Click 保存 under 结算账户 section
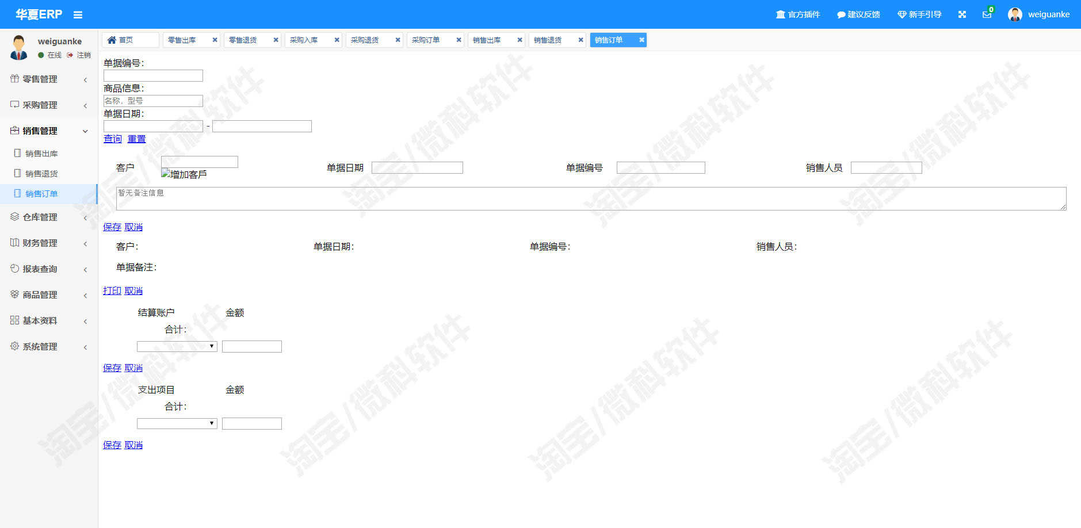The image size is (1081, 528). coord(112,368)
